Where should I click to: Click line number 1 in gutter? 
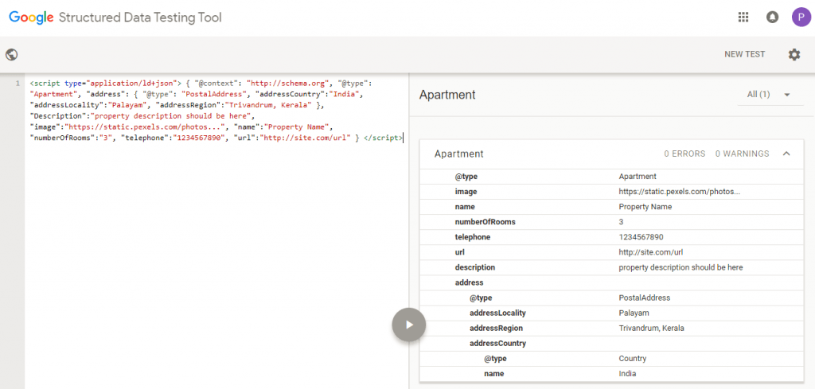click(x=18, y=83)
